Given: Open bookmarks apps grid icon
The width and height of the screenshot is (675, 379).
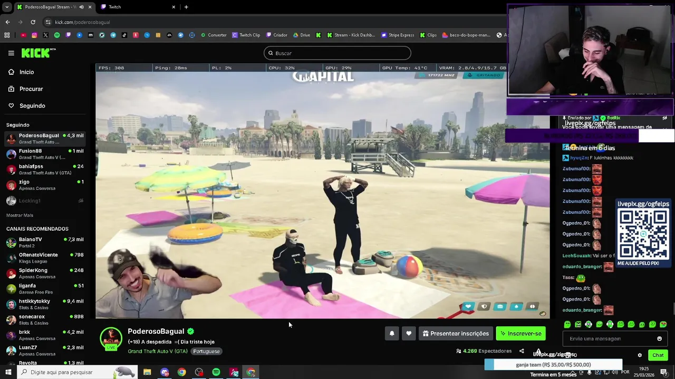Looking at the screenshot, I should [x=7, y=35].
